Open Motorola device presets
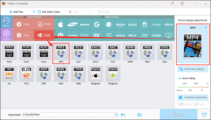Image resolution: width=211 pixels, height=120 pixels. click(61, 35)
